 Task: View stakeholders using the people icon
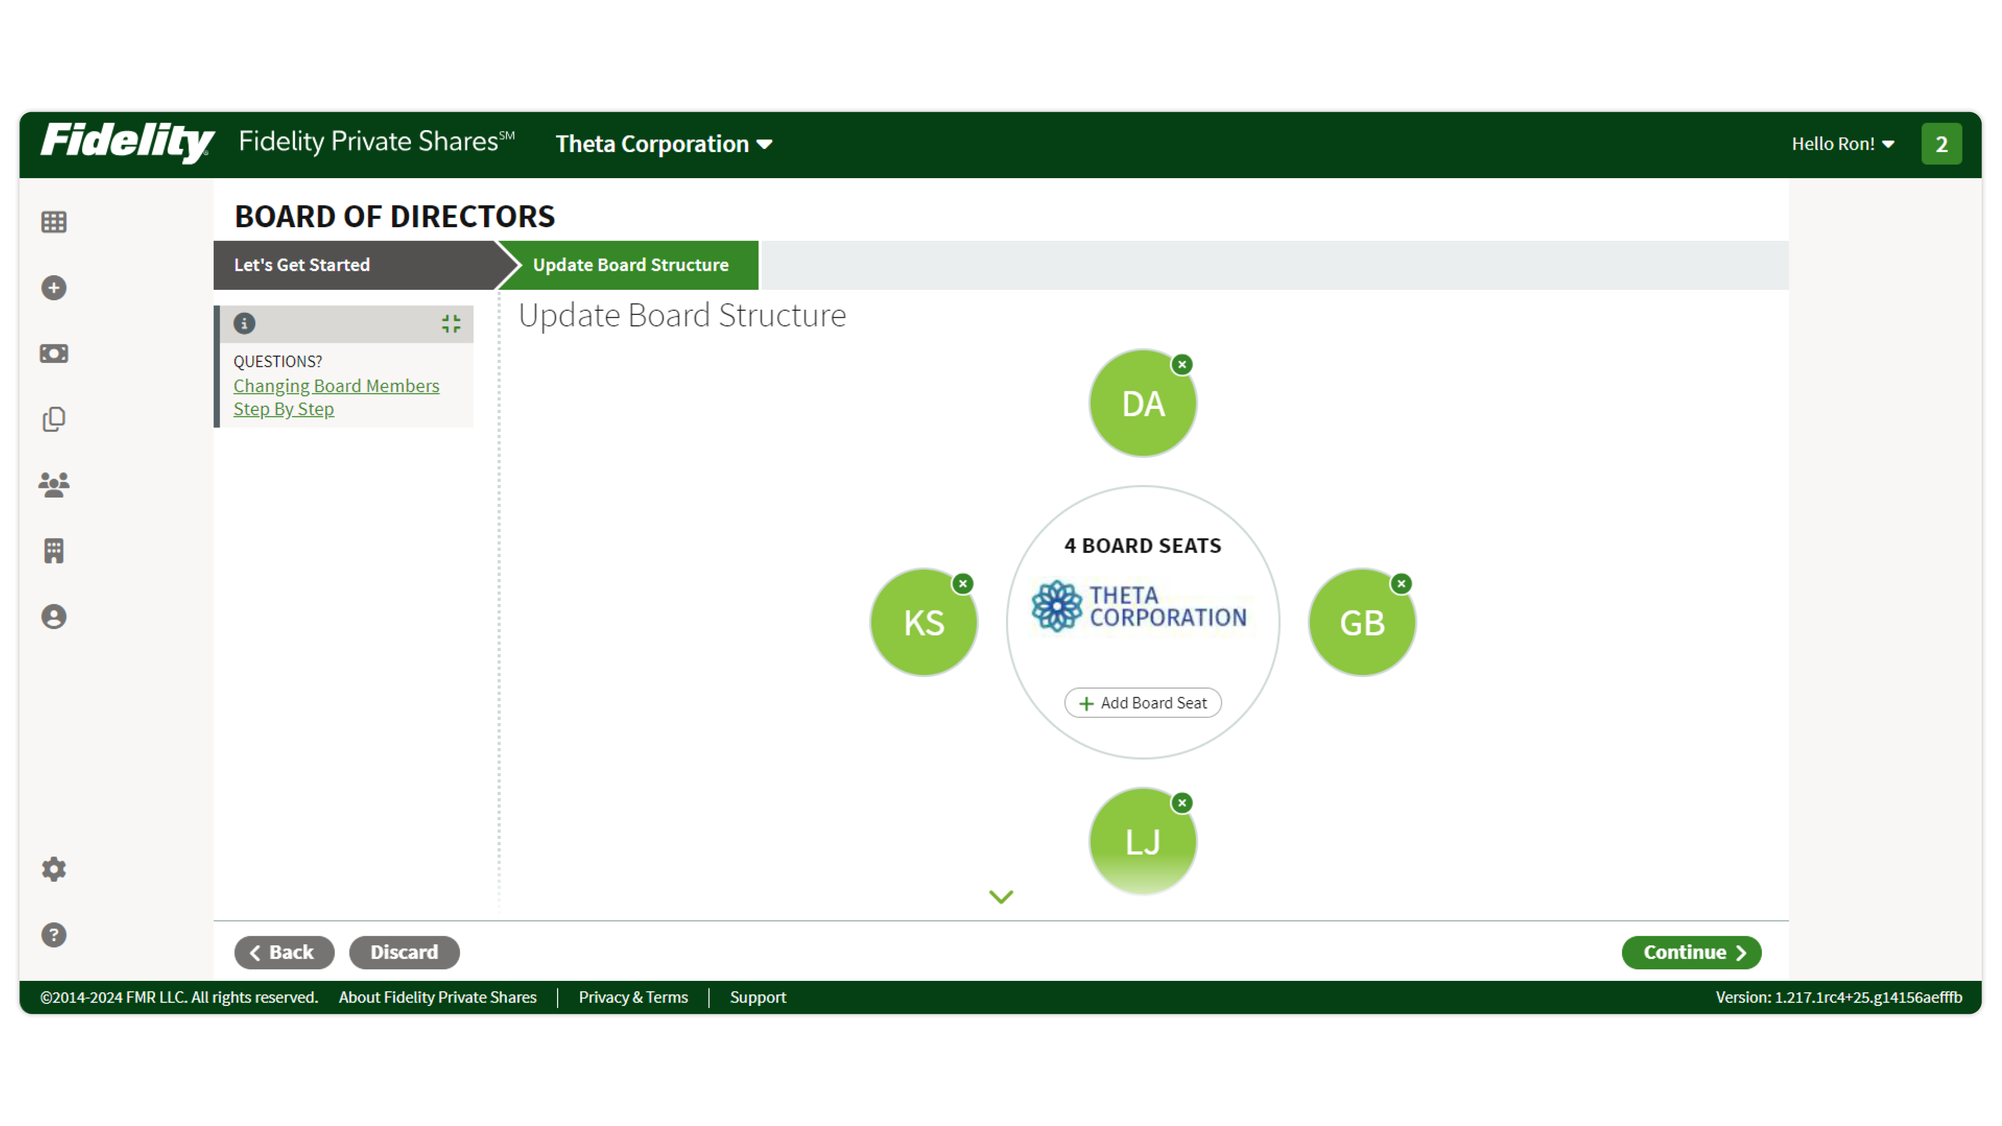click(x=53, y=484)
